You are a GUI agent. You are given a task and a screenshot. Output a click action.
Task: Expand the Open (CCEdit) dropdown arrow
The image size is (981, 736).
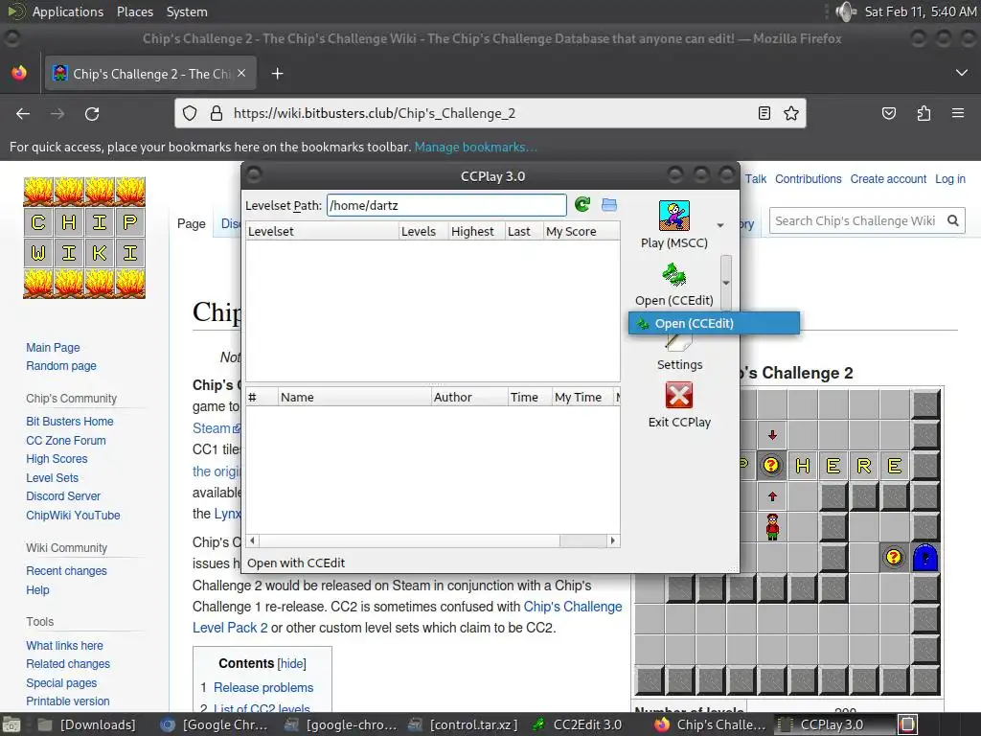726,283
